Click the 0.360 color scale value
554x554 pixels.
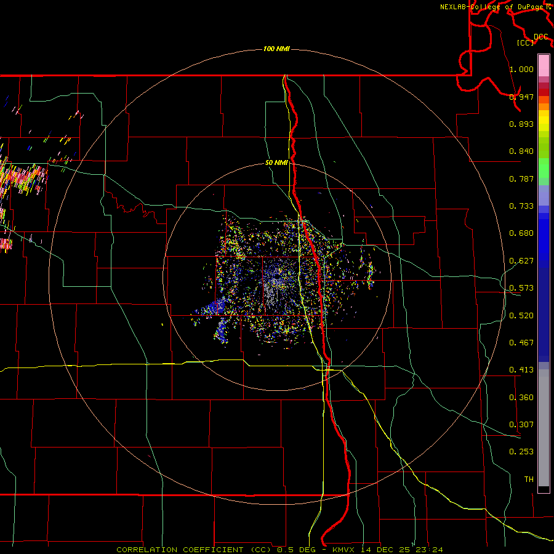tap(521, 398)
